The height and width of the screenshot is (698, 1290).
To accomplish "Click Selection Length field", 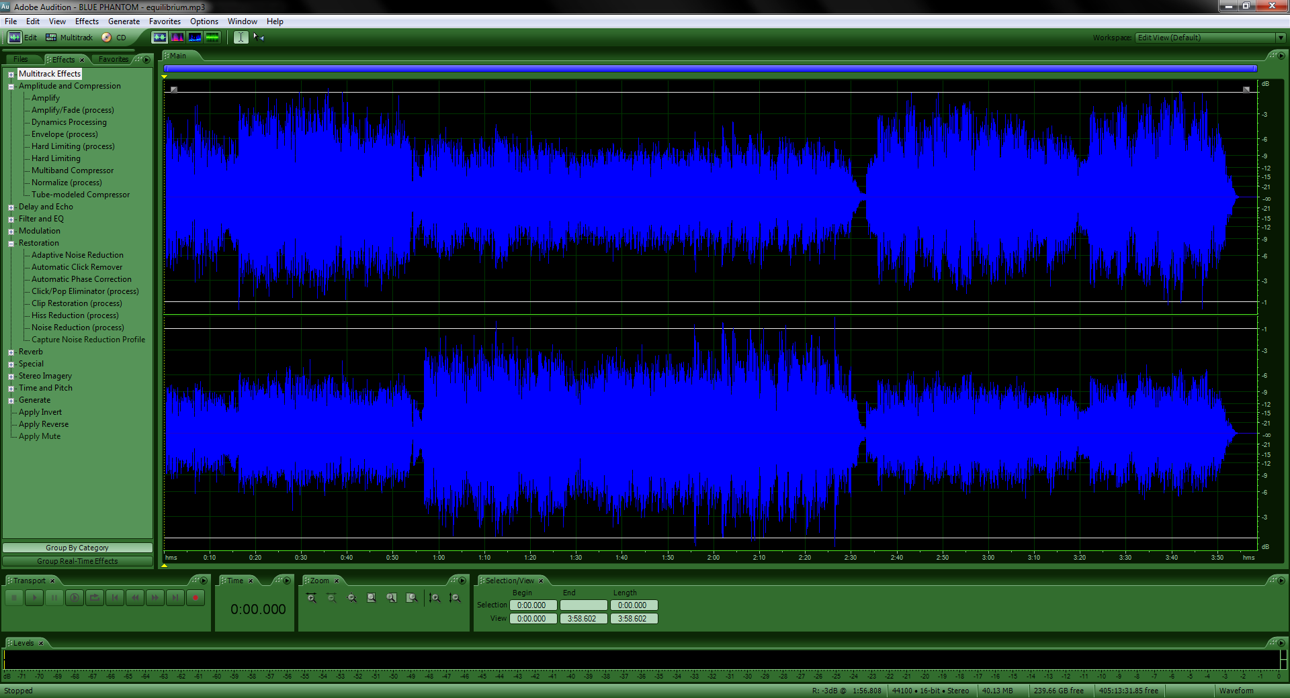I will (x=634, y=605).
